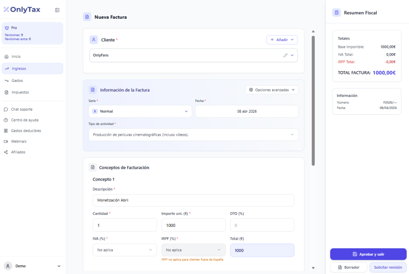Click the Nueva Factura document icon

(87, 17)
